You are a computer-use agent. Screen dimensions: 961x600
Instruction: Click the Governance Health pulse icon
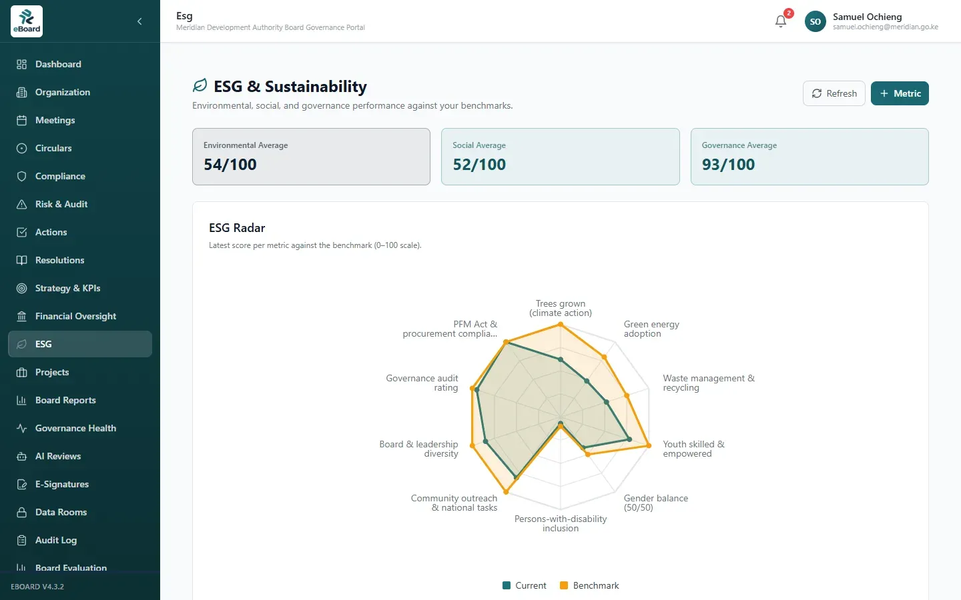coord(21,428)
